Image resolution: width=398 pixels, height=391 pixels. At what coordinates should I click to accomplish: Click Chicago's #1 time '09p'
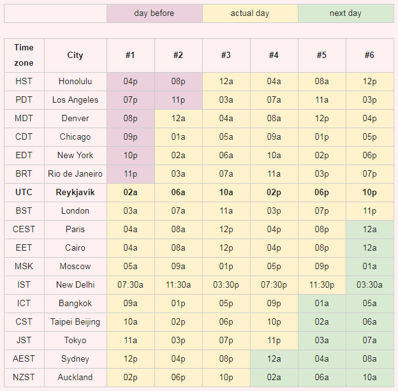point(131,137)
